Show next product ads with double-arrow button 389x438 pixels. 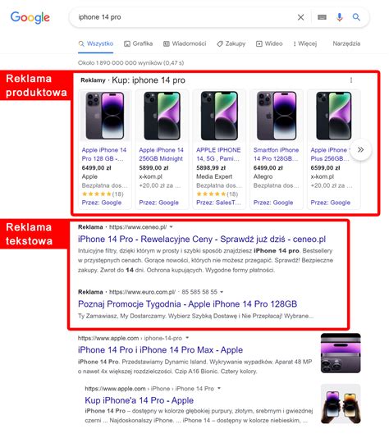[x=360, y=150]
